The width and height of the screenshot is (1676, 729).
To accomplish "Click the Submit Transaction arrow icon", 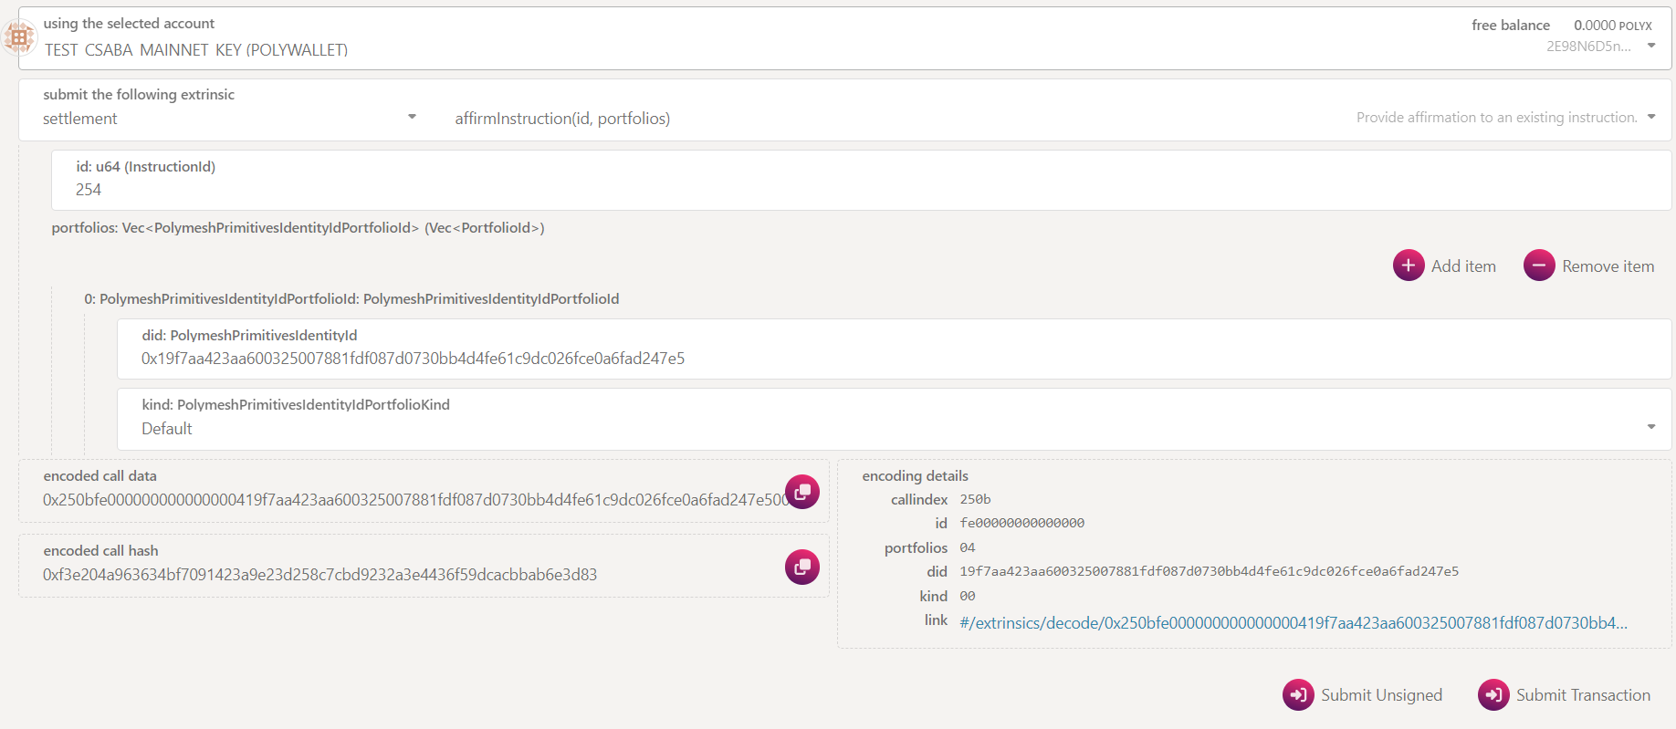I will [1493, 694].
